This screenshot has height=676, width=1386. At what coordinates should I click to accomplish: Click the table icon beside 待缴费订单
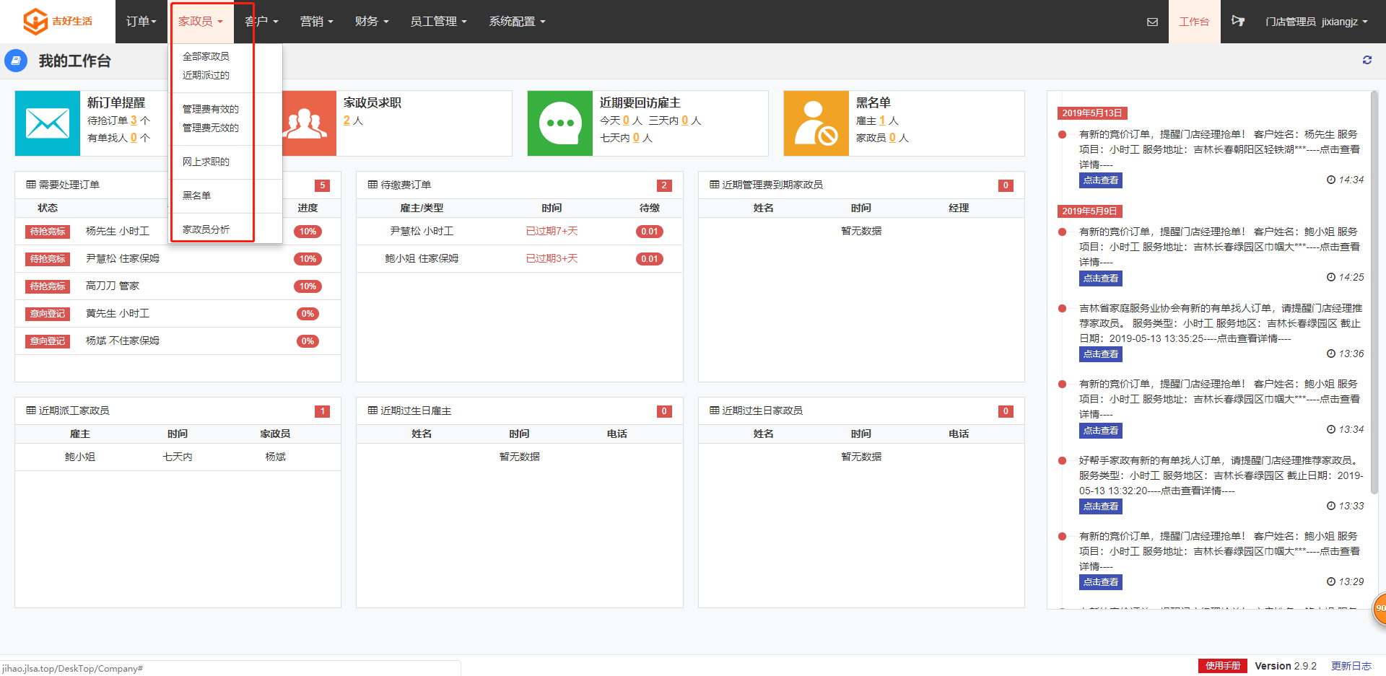[x=372, y=185]
